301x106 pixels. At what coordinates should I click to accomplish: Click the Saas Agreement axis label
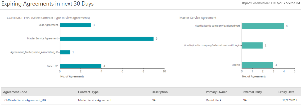click(48, 25)
